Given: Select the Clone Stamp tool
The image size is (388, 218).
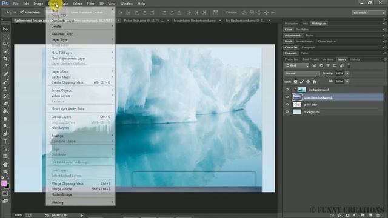Looking at the screenshot, I should [5, 89].
